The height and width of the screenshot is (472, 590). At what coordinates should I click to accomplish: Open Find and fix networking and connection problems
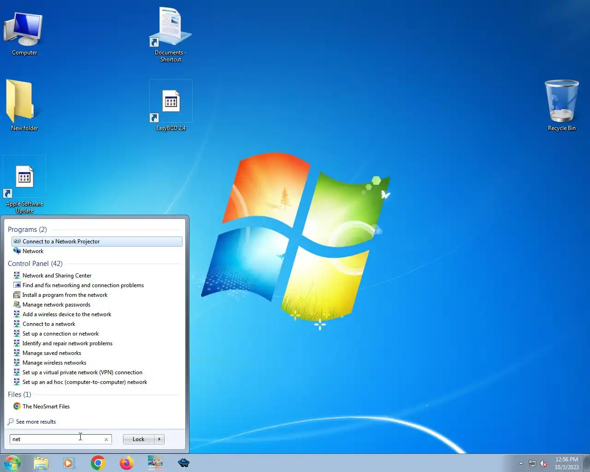[x=97, y=285]
